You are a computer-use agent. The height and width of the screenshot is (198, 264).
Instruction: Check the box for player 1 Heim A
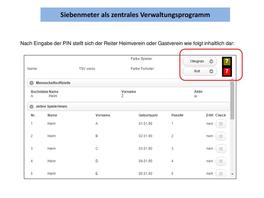tap(221, 124)
